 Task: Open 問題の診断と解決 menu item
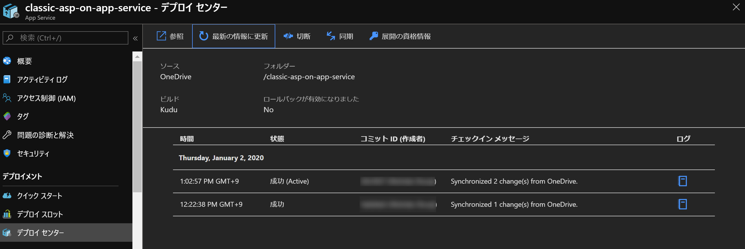66,135
